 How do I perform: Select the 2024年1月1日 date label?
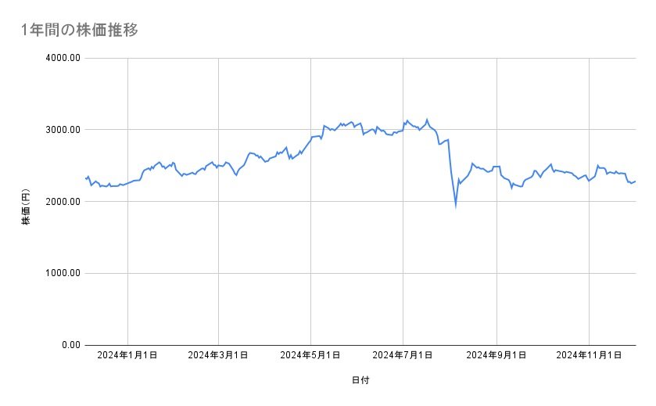click(x=127, y=354)
